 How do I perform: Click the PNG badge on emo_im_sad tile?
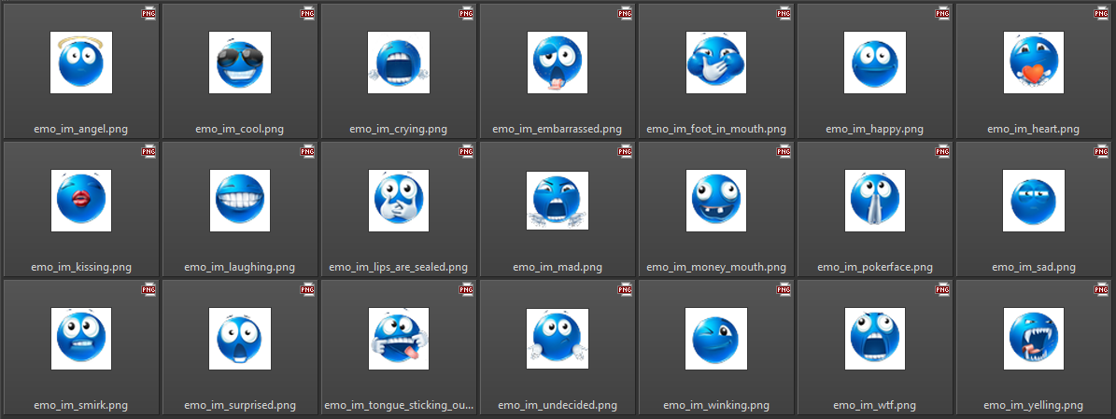(1101, 151)
